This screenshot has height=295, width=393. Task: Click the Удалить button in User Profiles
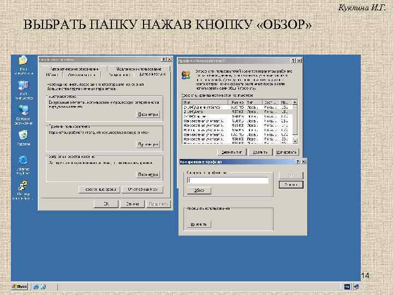point(260,152)
